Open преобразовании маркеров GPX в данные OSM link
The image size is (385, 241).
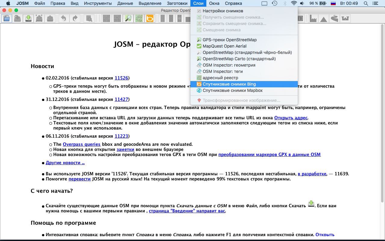269,154
